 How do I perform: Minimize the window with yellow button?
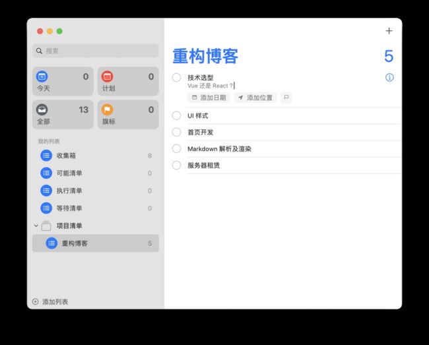coord(49,31)
